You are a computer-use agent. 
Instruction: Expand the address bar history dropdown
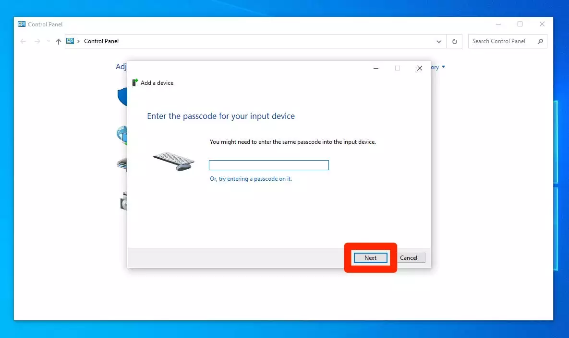pos(438,41)
